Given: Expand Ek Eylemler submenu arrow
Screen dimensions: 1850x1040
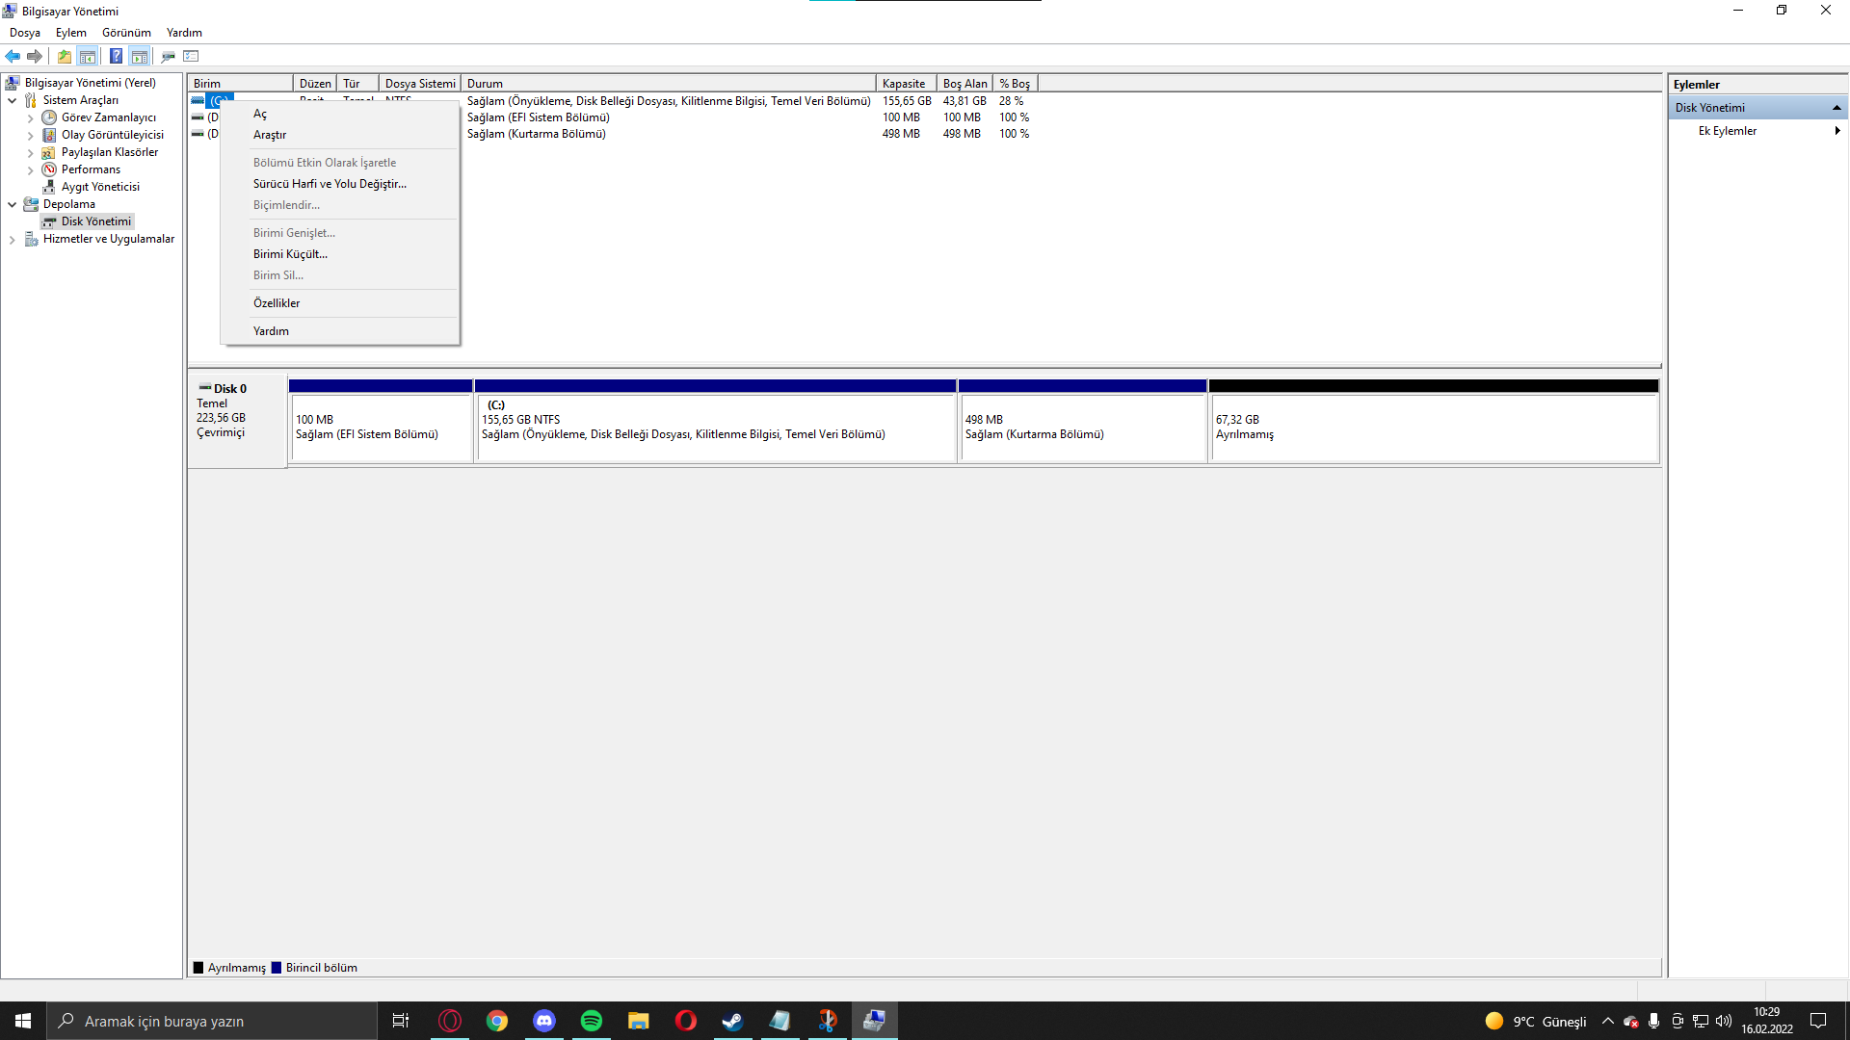Looking at the screenshot, I should pyautogui.click(x=1837, y=131).
